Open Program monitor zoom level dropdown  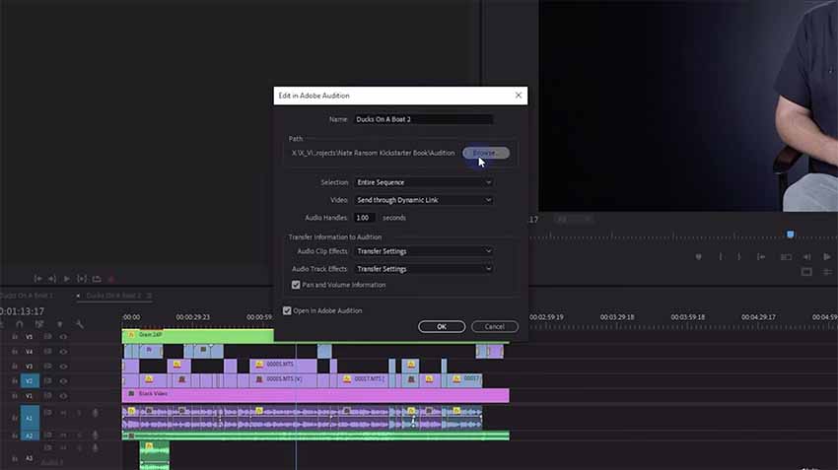(574, 219)
